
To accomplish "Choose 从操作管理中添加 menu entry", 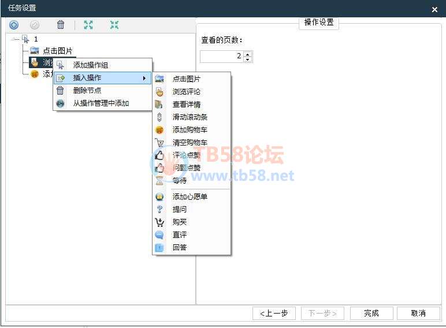I will (102, 103).
